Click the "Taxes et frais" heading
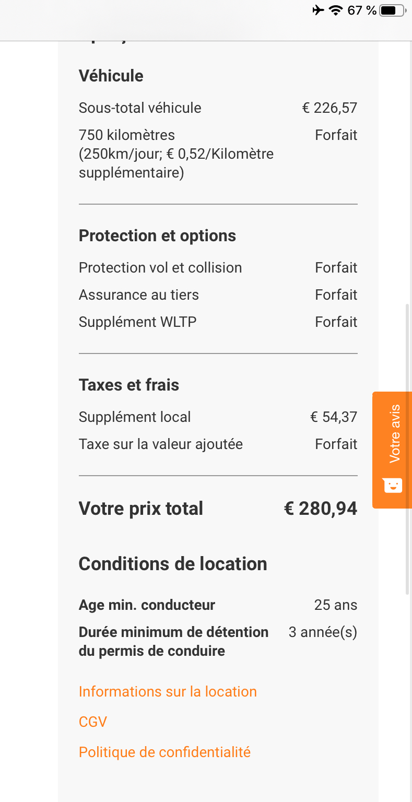Image resolution: width=412 pixels, height=802 pixels. click(129, 385)
